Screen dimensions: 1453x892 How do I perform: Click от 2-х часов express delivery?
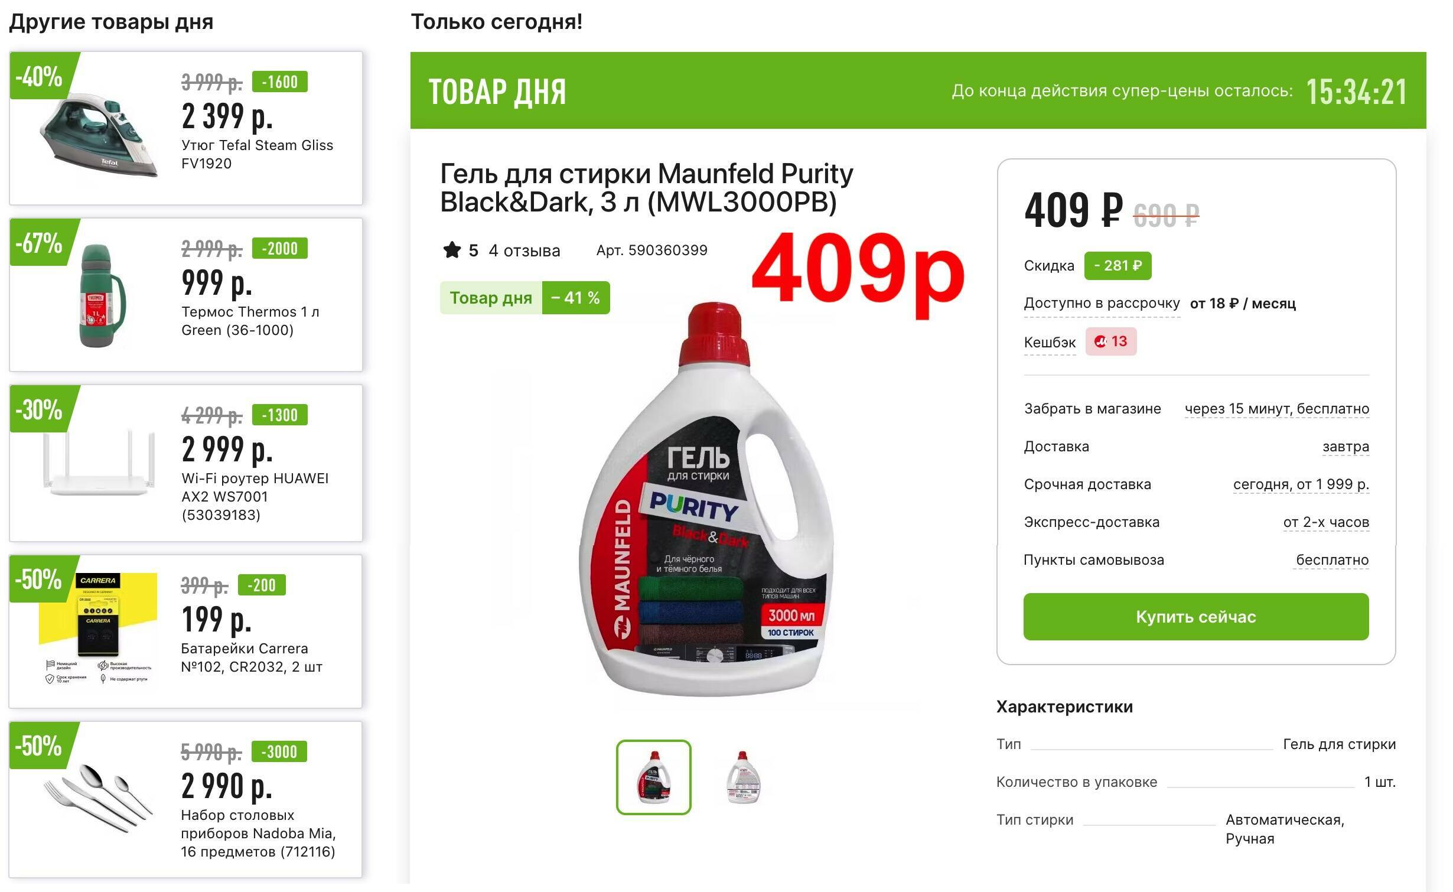[x=1325, y=522]
